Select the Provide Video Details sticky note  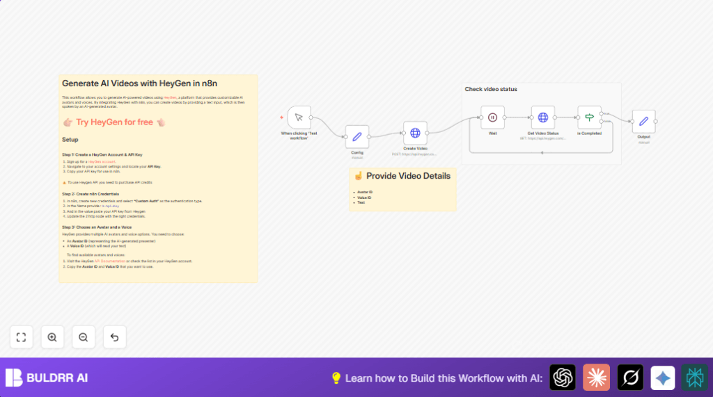402,189
